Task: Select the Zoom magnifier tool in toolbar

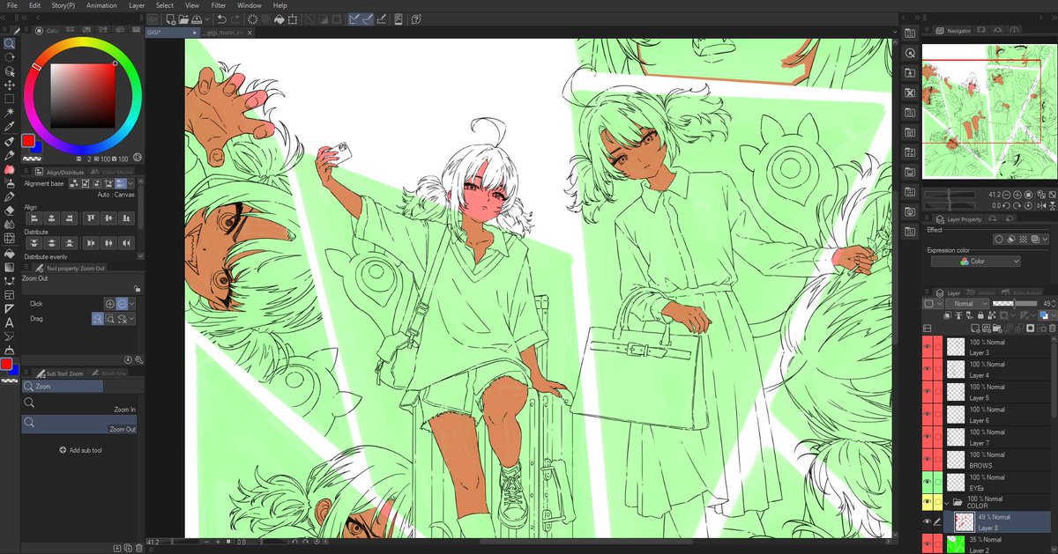Action: tap(9, 43)
